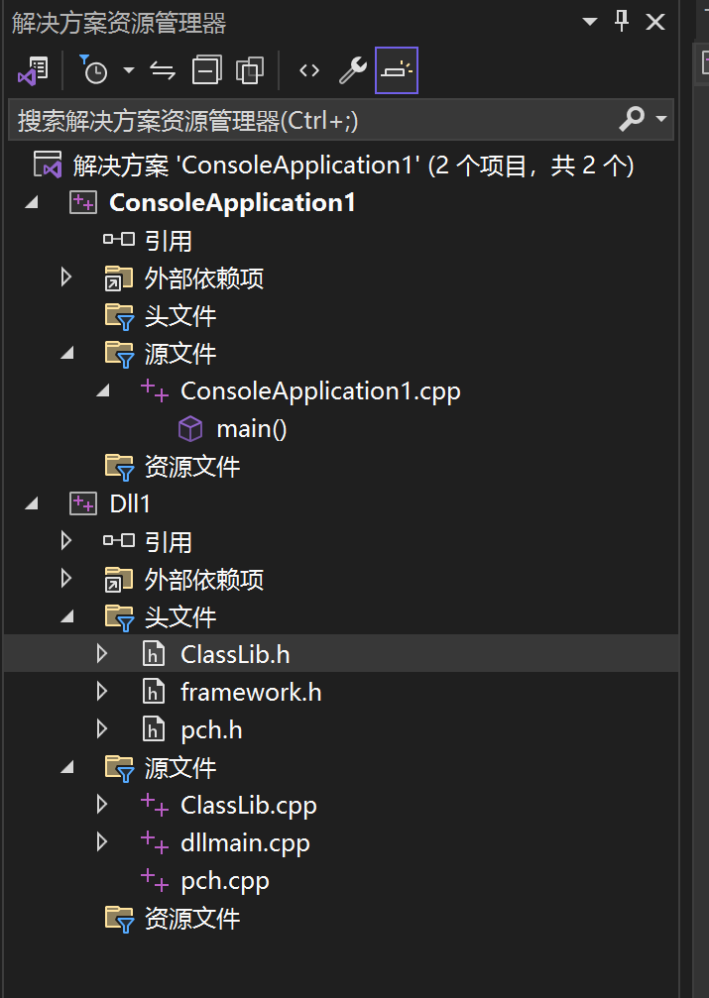
Task: Collapse the Dll1 project node
Action: point(31,504)
